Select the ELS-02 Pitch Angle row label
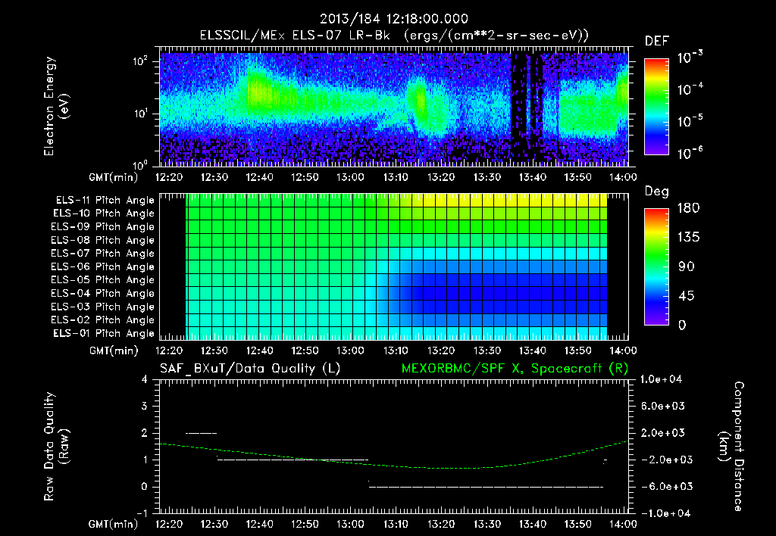 click(x=103, y=320)
